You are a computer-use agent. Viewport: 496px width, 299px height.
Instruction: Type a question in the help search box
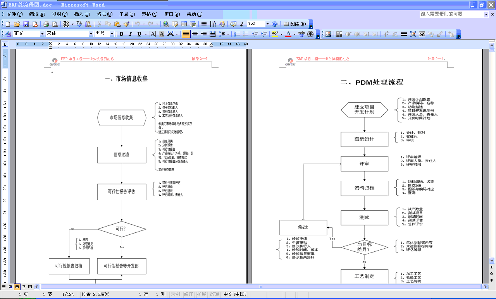point(451,14)
